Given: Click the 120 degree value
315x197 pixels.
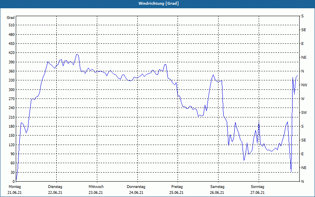Looking at the screenshot, I should [x=12, y=145].
